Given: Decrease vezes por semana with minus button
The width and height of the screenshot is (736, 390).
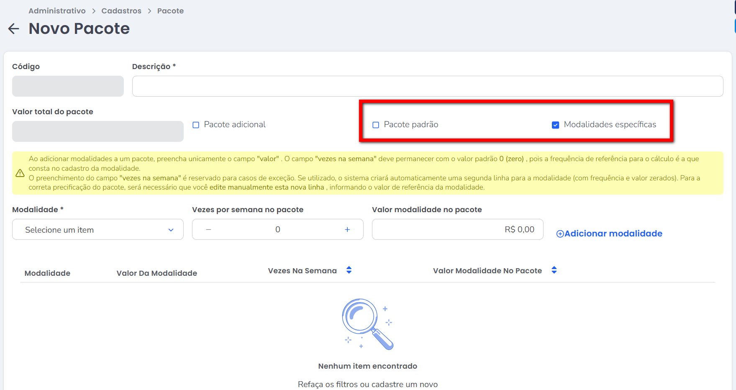Looking at the screenshot, I should point(208,230).
